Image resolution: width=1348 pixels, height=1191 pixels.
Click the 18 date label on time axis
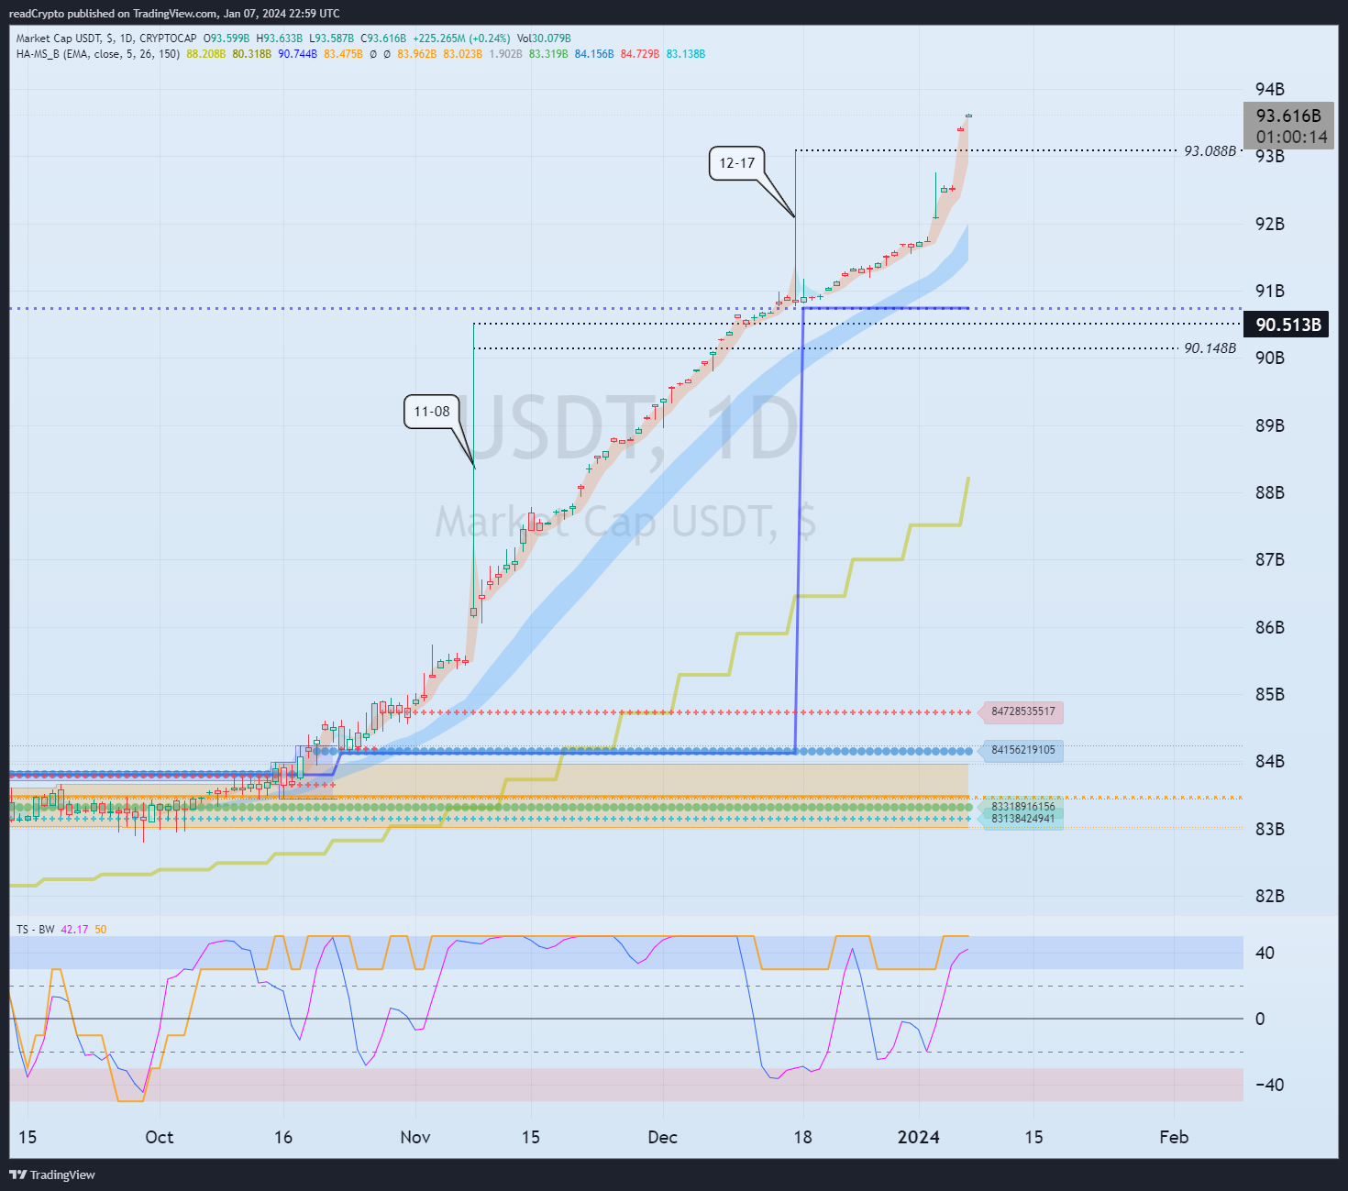tap(802, 1137)
